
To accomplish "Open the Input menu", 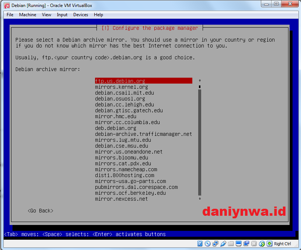I will (x=62, y=15).
